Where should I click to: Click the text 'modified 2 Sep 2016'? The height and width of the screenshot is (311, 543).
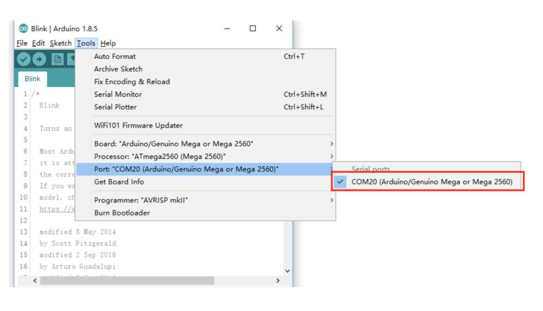point(77,255)
